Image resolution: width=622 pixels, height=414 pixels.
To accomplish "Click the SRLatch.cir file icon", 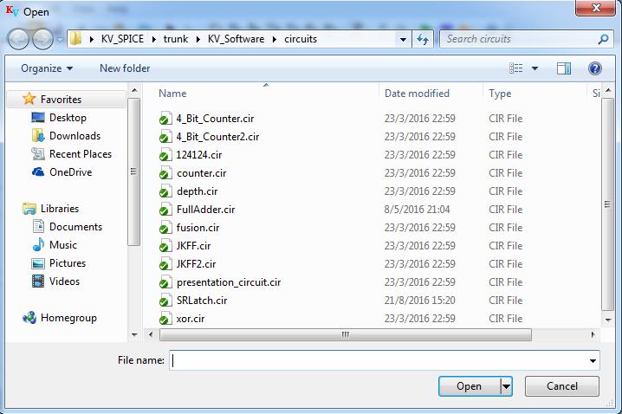I will (165, 301).
